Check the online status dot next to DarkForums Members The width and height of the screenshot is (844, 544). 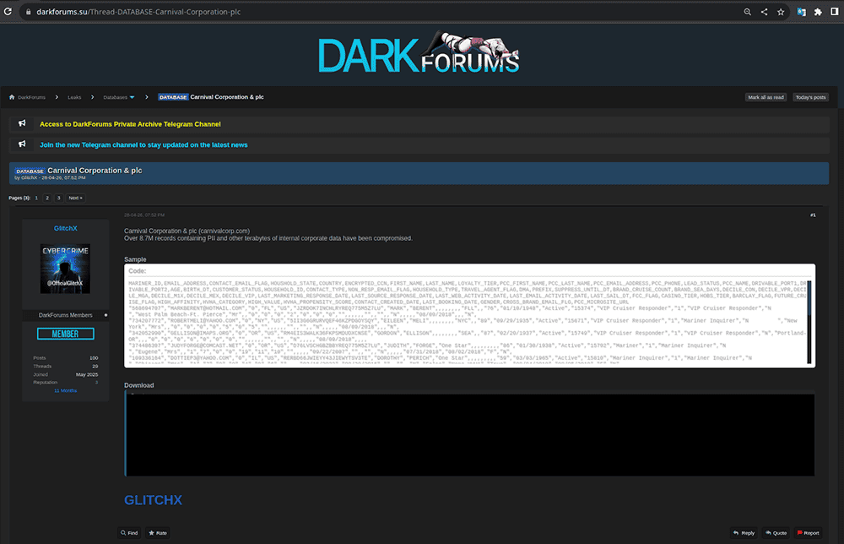[x=105, y=315]
